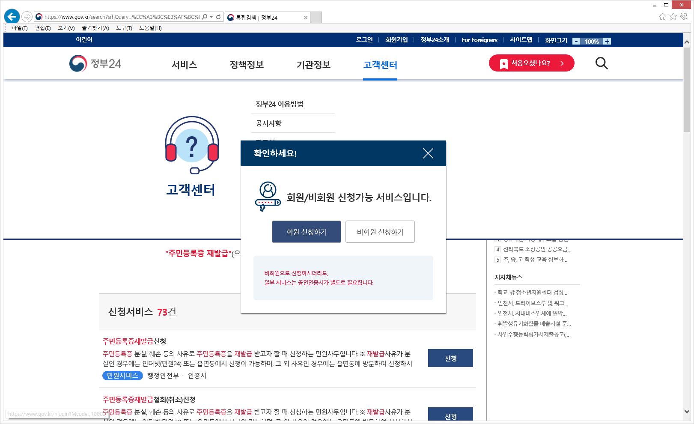Select 공지사항 submenu item
The width and height of the screenshot is (694, 424).
[x=268, y=123]
